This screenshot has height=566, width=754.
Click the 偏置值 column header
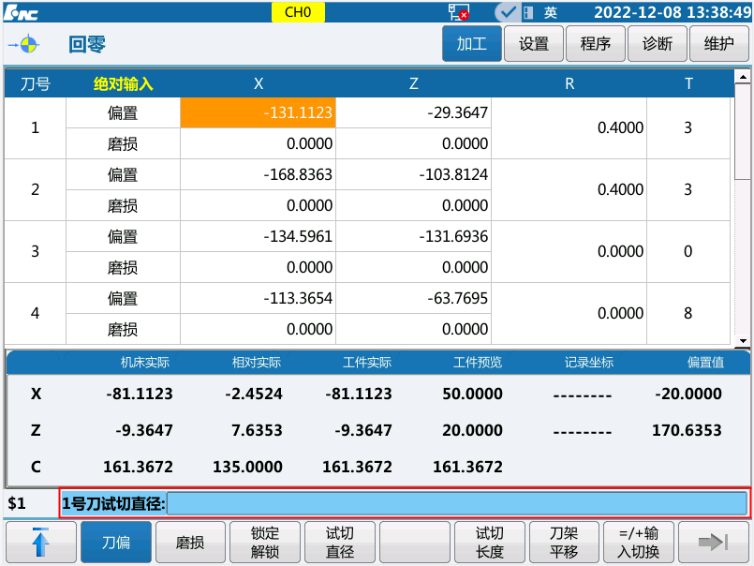point(705,362)
